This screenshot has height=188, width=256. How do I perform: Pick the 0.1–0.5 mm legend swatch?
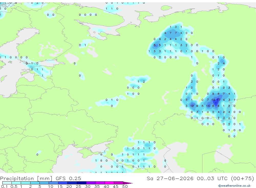click(7, 183)
